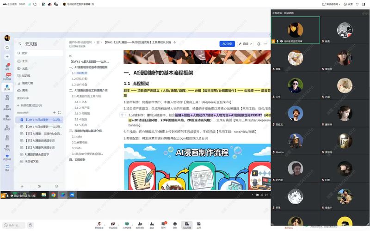
Task: Select 知识库 in the cloud docs navigation
Action: click(26, 75)
